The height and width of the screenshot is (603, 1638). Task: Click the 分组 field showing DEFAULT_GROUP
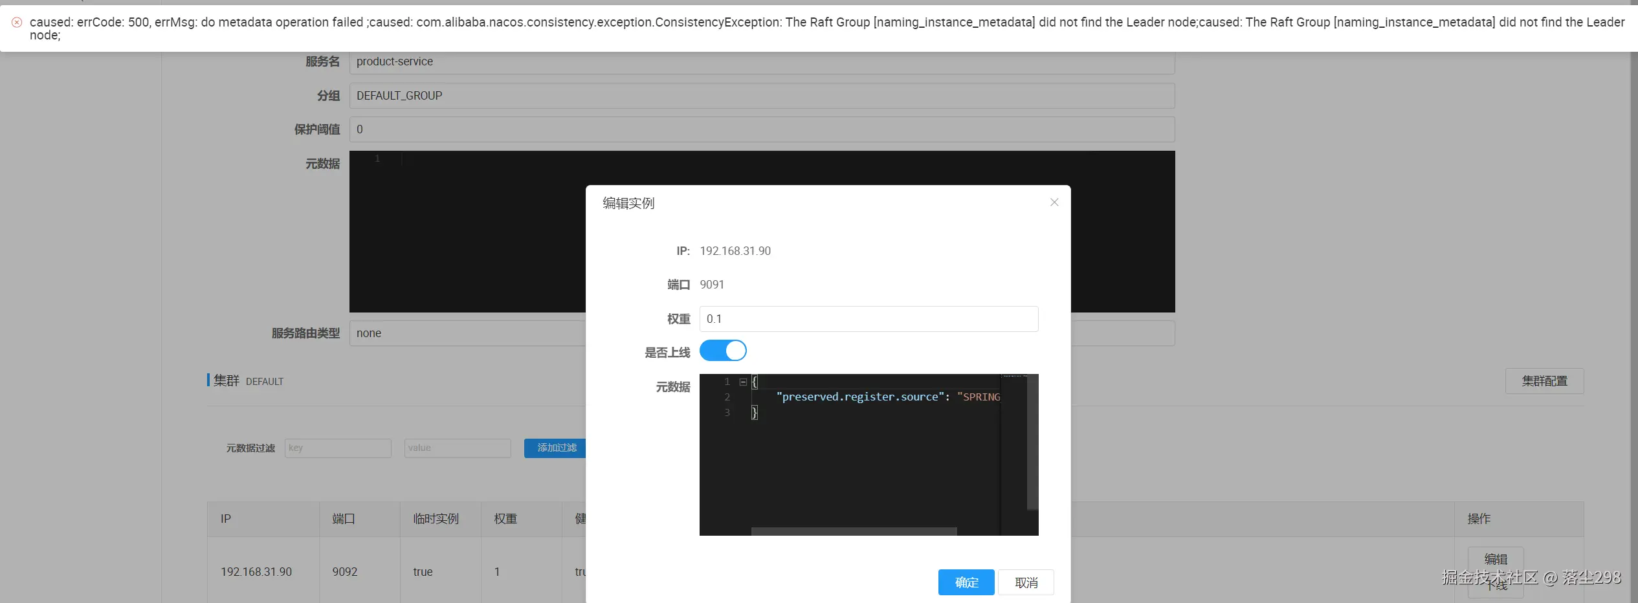coord(762,96)
